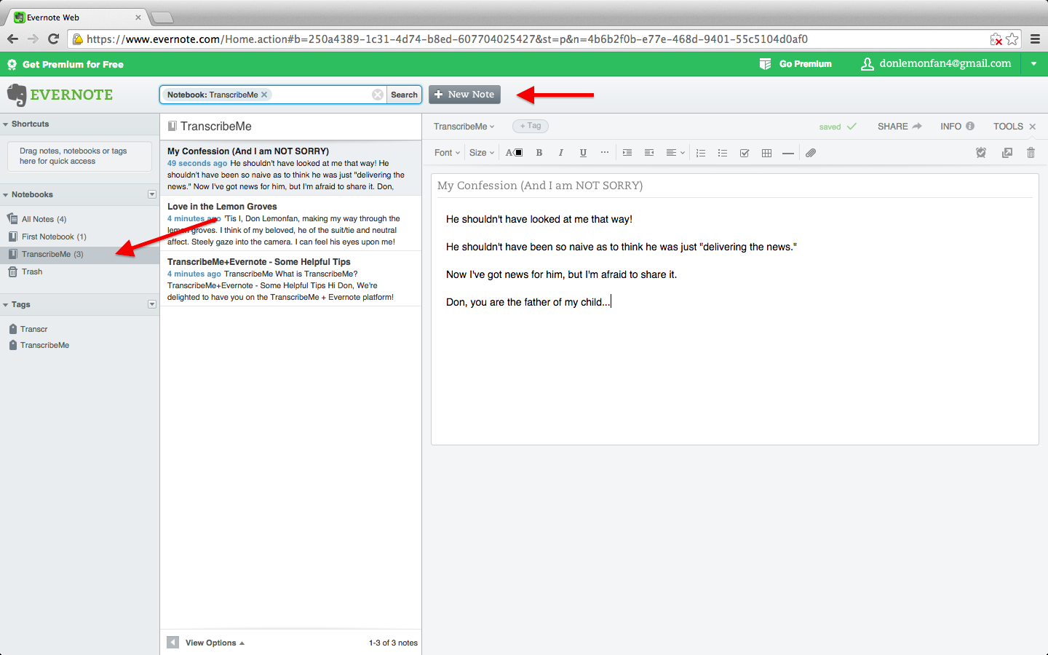Open the Trash in sidebar
Screen dimensions: 1048x655
(x=80, y=271)
